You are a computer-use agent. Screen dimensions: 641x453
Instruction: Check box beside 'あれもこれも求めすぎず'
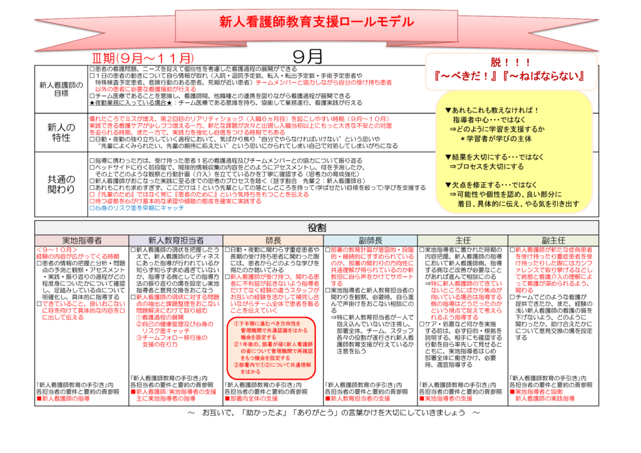coord(92,188)
